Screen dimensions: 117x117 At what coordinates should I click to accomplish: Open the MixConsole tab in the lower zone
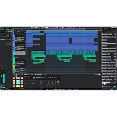[15, 88]
